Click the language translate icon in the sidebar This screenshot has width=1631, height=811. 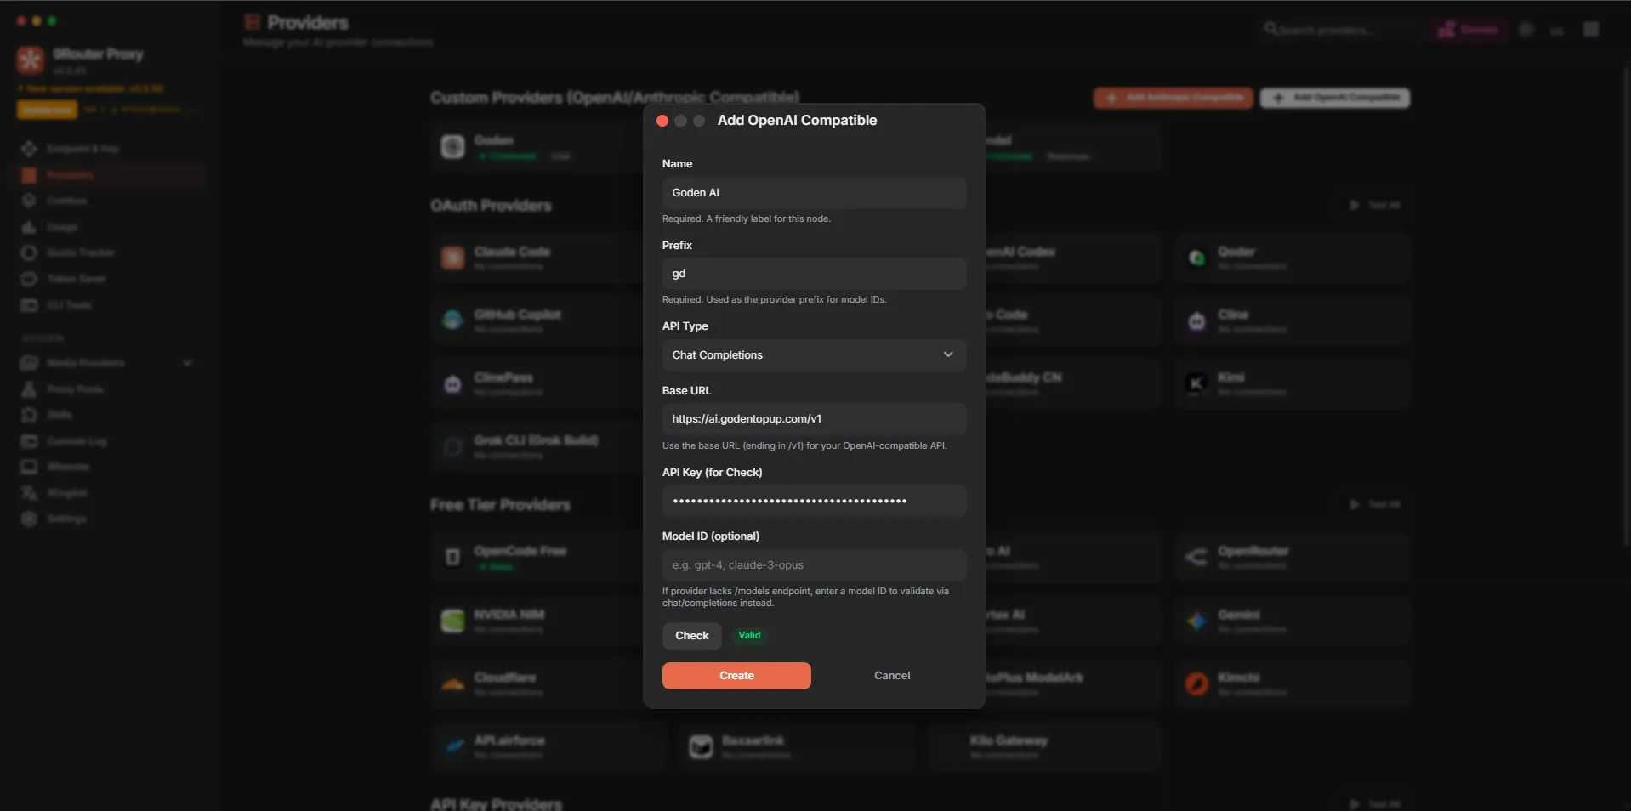click(x=29, y=493)
